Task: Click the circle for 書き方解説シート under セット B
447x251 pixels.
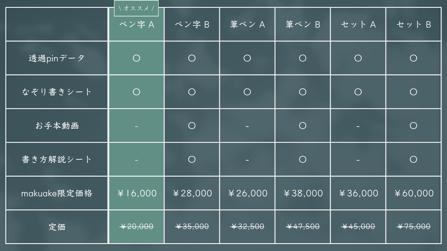Action: click(x=413, y=160)
